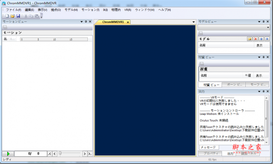The image size is (273, 164).
Task: Click the motion view toolbar icon
Action: tap(5, 27)
